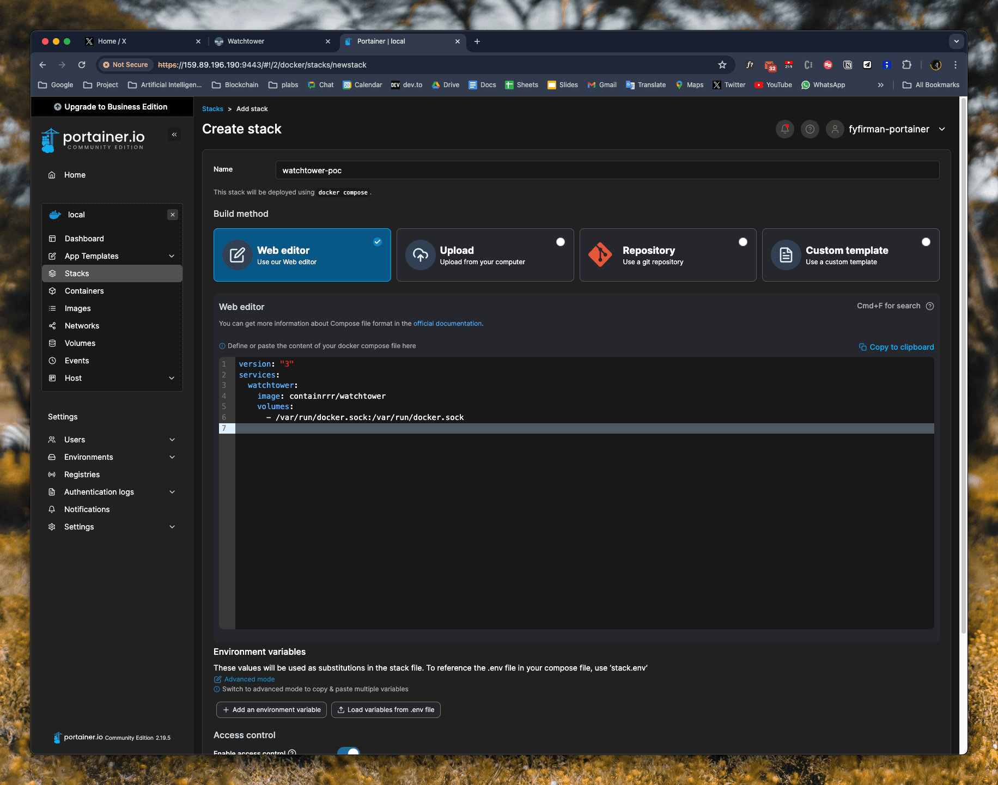Click the browser address bar URL
The height and width of the screenshot is (785, 998).
click(262, 65)
